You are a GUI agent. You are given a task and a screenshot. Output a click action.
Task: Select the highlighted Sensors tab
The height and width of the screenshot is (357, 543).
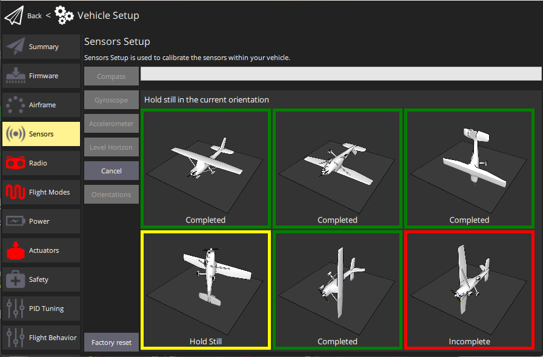(x=41, y=134)
